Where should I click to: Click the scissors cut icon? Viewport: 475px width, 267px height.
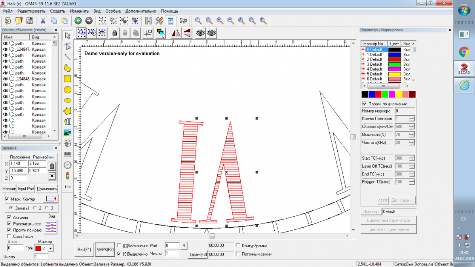click(x=43, y=21)
